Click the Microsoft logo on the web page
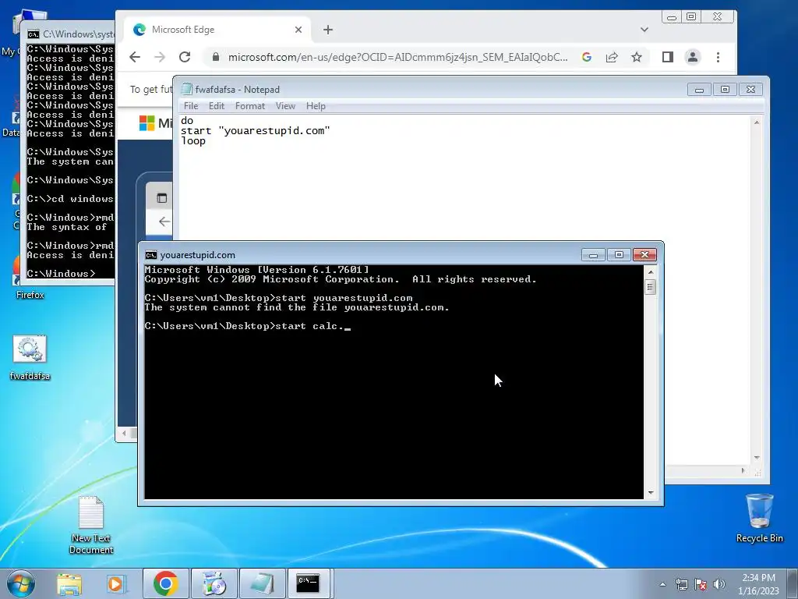 [x=147, y=122]
